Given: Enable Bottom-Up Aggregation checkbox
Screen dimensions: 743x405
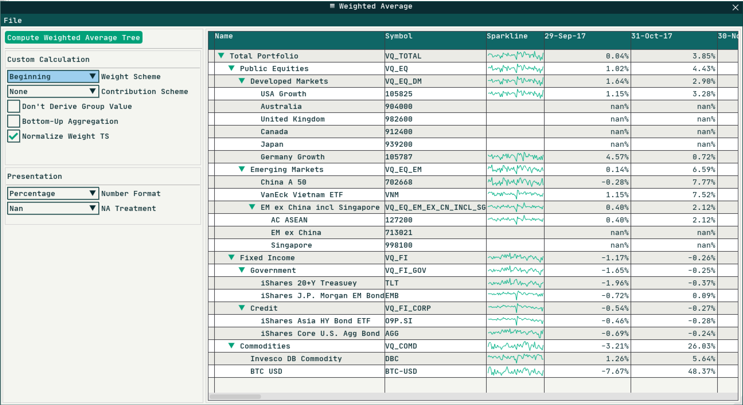Looking at the screenshot, I should click(13, 121).
